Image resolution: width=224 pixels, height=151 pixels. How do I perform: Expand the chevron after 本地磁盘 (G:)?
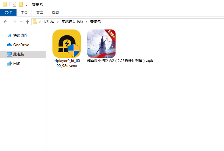click(86, 22)
